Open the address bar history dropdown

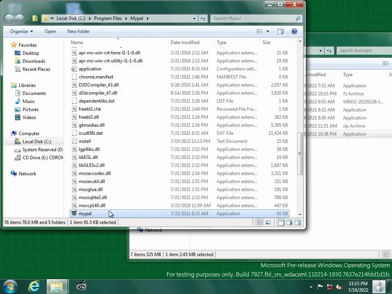point(194,18)
